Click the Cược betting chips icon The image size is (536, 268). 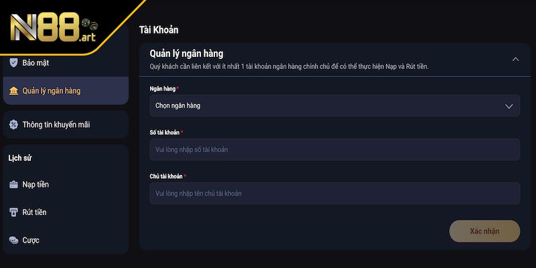pyautogui.click(x=13, y=241)
